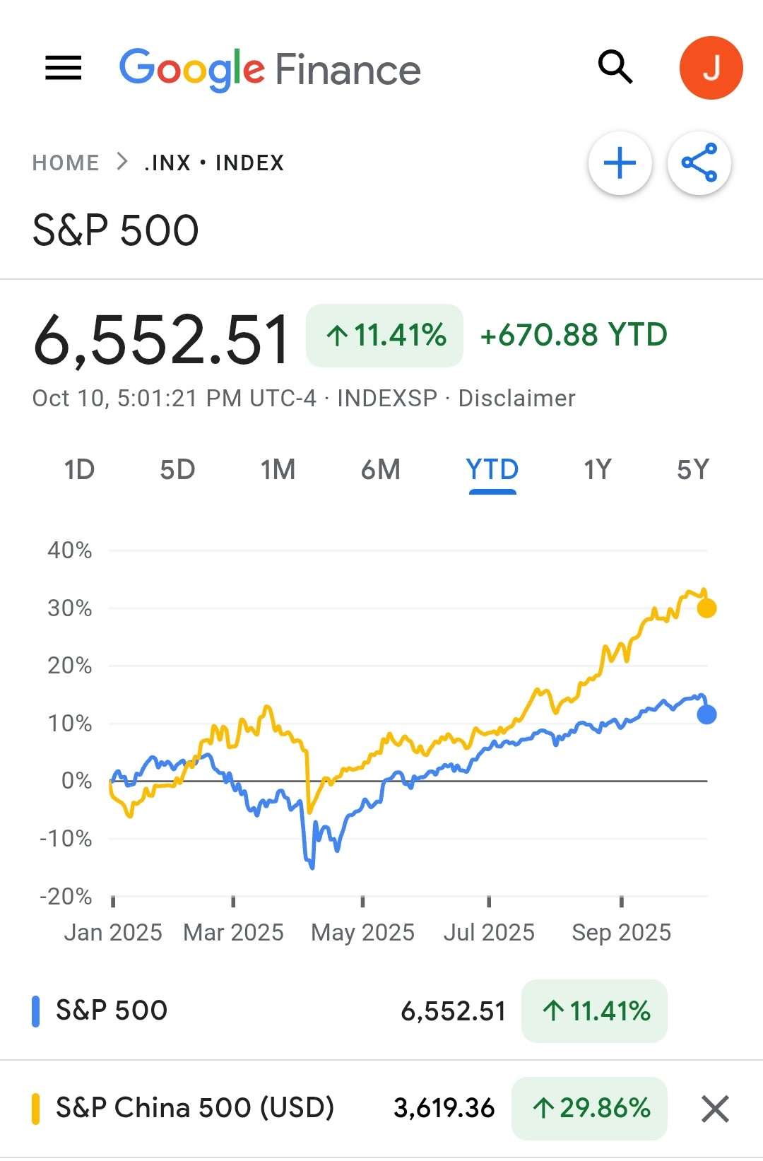Open the orange J account avatar

711,68
